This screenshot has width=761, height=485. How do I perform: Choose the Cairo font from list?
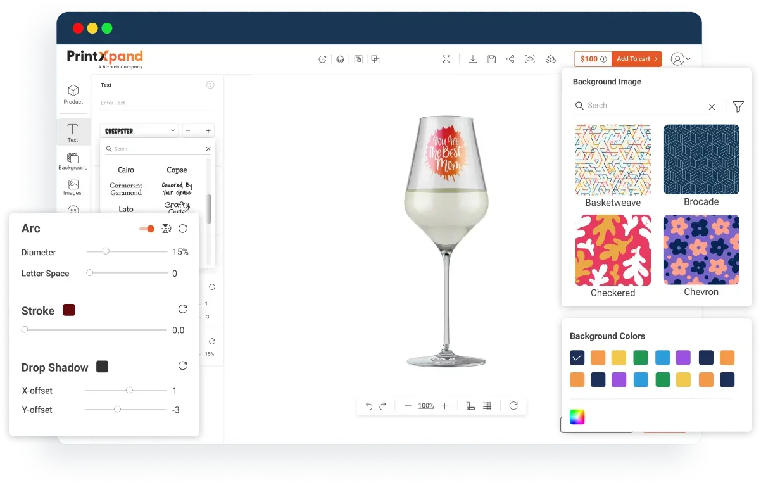pos(126,170)
